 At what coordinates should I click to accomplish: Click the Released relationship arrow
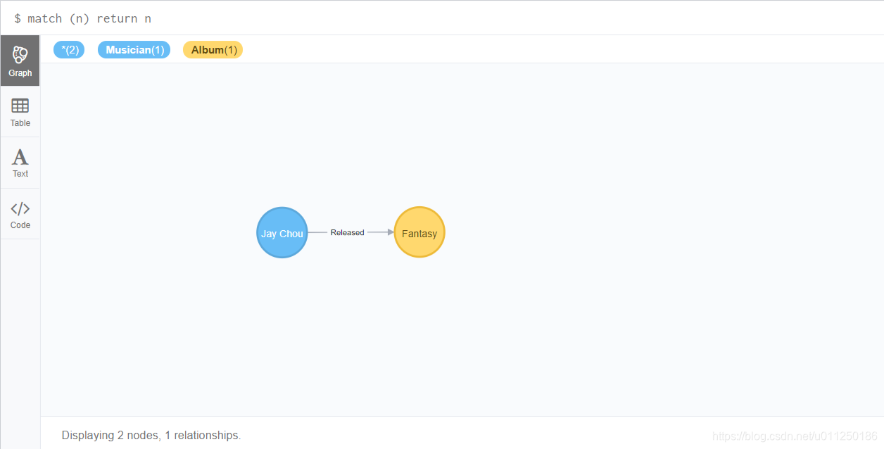[x=348, y=232]
